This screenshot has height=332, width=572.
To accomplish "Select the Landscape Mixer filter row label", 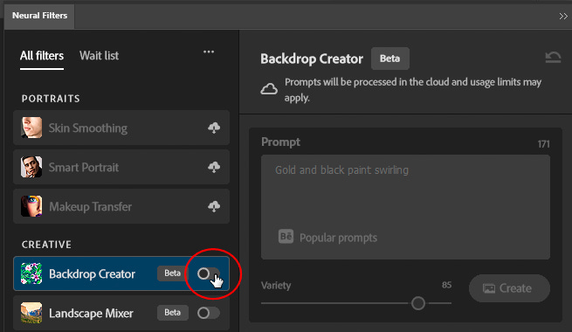I will tap(91, 314).
